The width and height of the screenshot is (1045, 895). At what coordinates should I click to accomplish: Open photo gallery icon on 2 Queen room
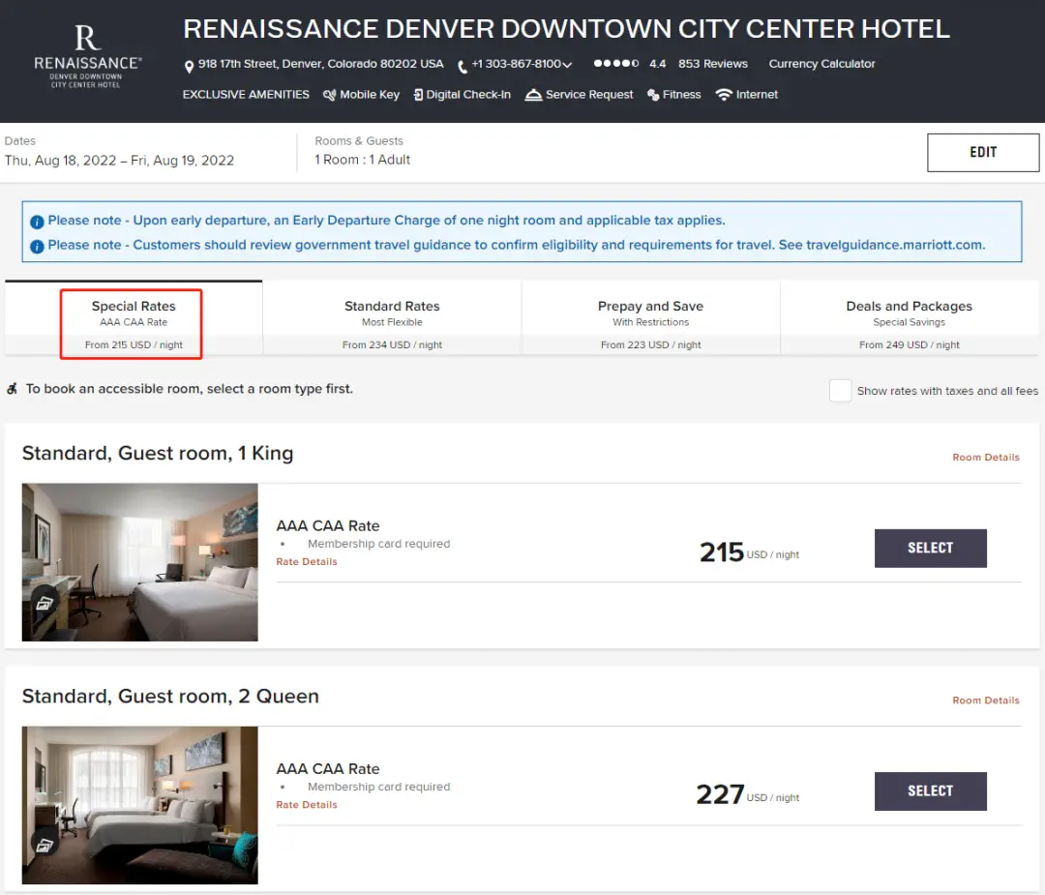click(x=45, y=845)
